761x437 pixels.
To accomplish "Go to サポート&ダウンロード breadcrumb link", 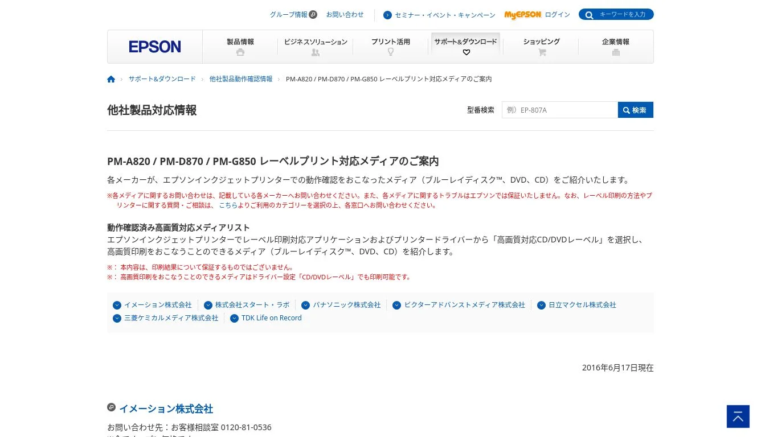I will coord(162,79).
